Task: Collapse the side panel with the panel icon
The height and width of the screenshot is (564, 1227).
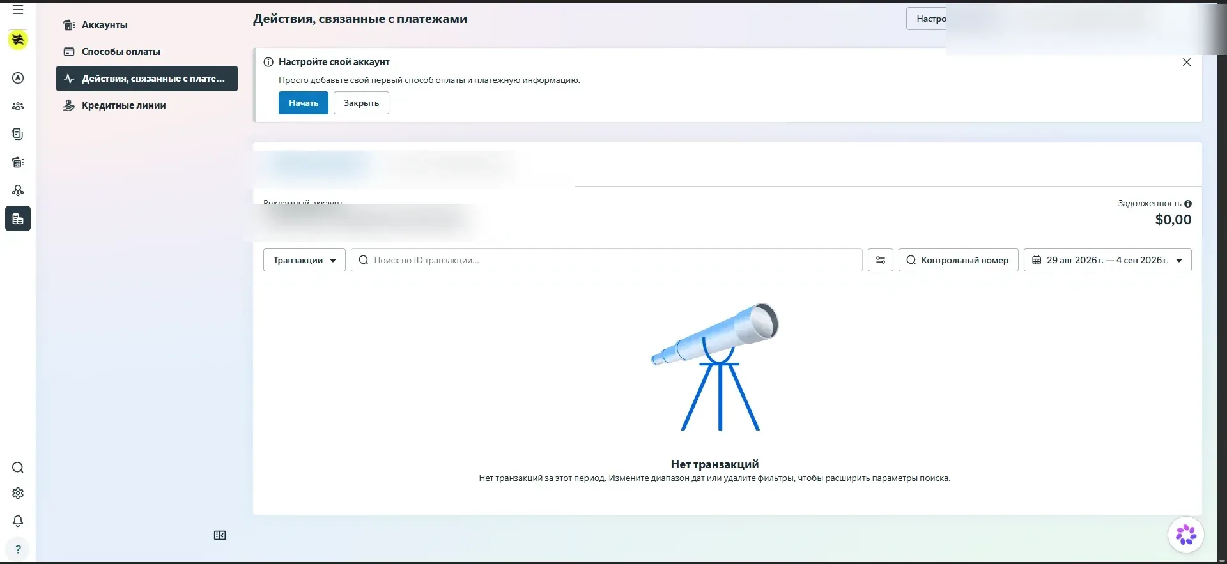Action: 220,535
